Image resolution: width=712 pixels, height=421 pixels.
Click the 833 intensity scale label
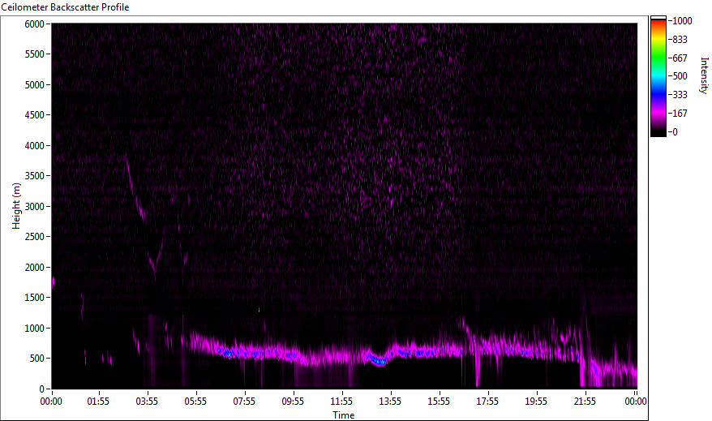coord(680,40)
